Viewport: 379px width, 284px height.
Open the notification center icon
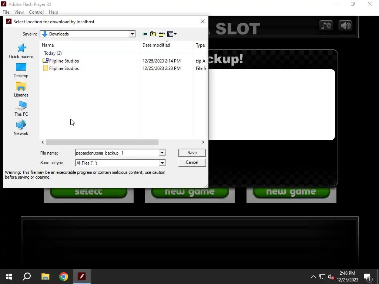tap(368, 277)
